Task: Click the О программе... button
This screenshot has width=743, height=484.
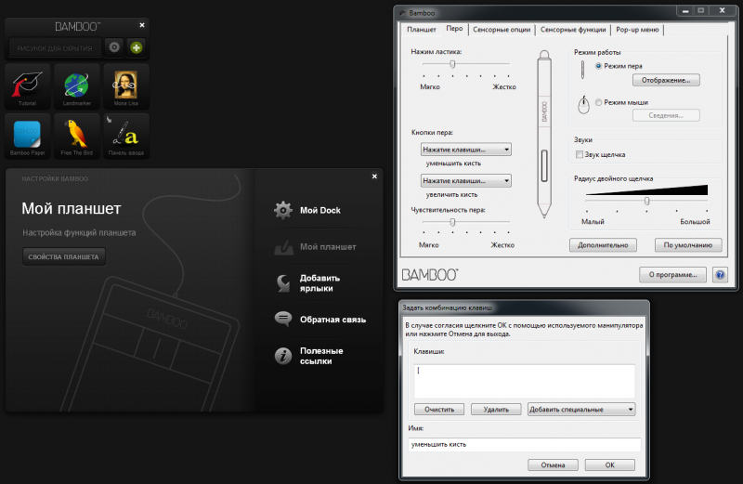Action: coord(672,274)
